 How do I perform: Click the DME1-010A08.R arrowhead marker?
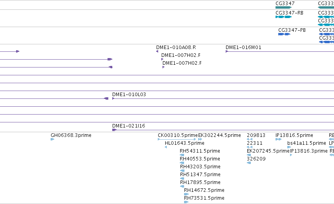tap(157, 51)
